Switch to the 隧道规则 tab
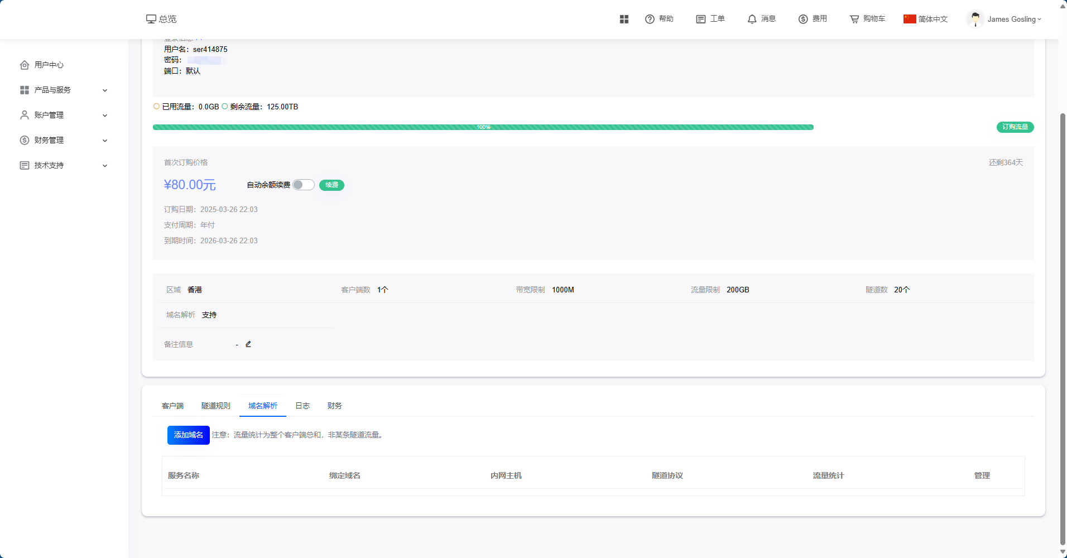Screen dimensions: 1067x558 pos(216,406)
